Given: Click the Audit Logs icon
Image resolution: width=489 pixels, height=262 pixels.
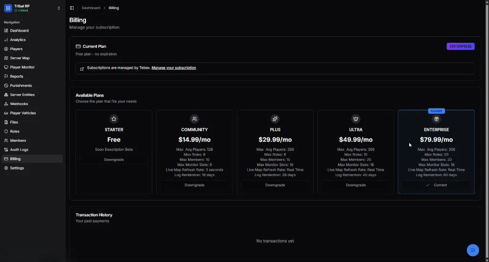Looking at the screenshot, I should (x=6, y=149).
